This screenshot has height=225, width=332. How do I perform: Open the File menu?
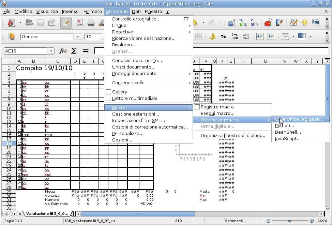[x=7, y=12]
